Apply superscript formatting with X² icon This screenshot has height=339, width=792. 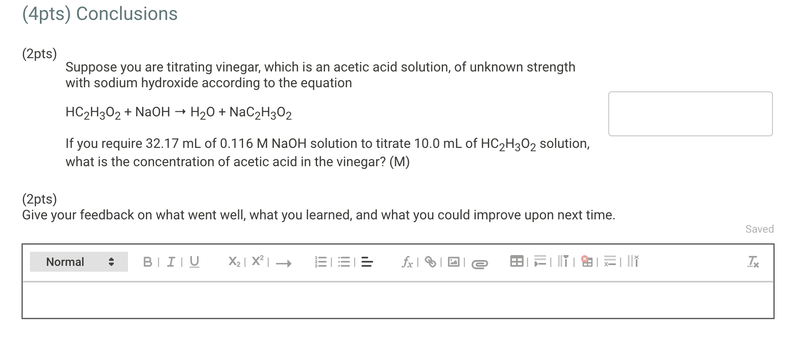tap(258, 261)
